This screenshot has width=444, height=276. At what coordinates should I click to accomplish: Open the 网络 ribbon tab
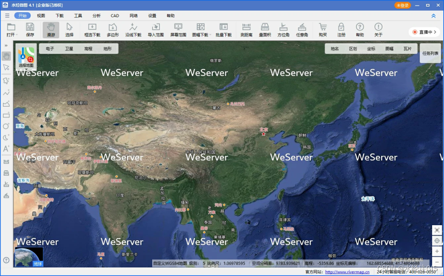coord(134,16)
